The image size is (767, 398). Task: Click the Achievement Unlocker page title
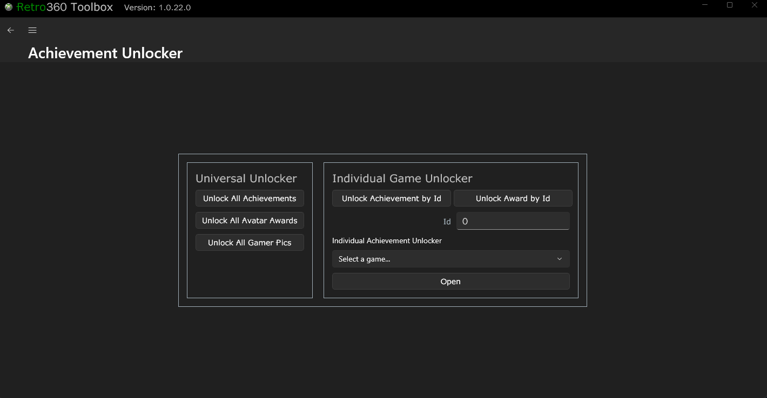coord(105,53)
